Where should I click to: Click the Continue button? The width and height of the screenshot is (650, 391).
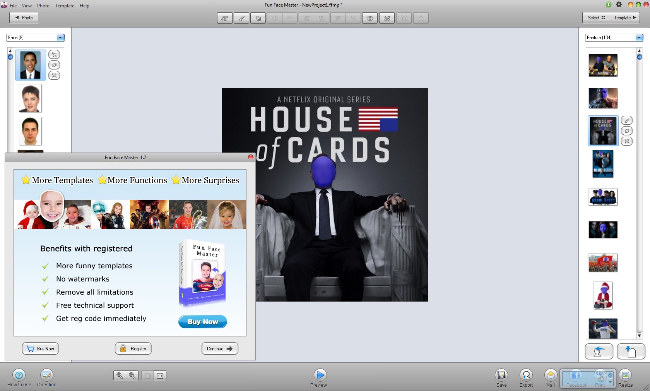tap(220, 349)
